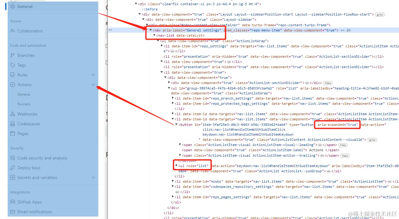The height and width of the screenshot is (219, 399).
Task: Expand the Secrets and variables chevron
Action: [x=93, y=177]
